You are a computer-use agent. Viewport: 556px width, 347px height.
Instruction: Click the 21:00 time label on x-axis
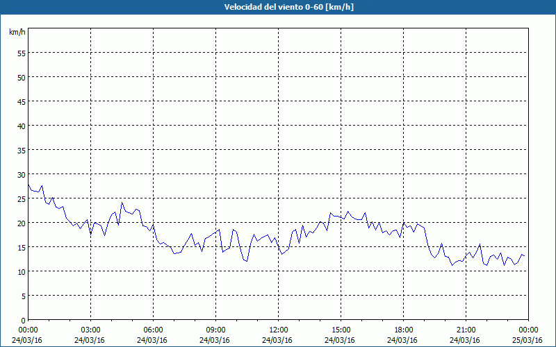point(466,330)
